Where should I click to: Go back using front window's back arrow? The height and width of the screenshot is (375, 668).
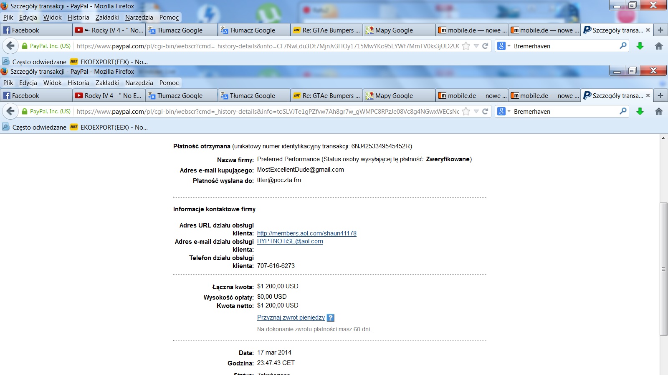[x=10, y=111]
